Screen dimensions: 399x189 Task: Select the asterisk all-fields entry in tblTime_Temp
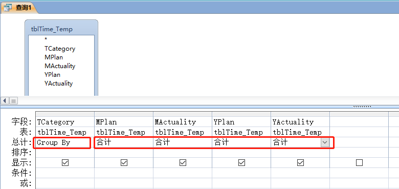pyautogui.click(x=46, y=39)
